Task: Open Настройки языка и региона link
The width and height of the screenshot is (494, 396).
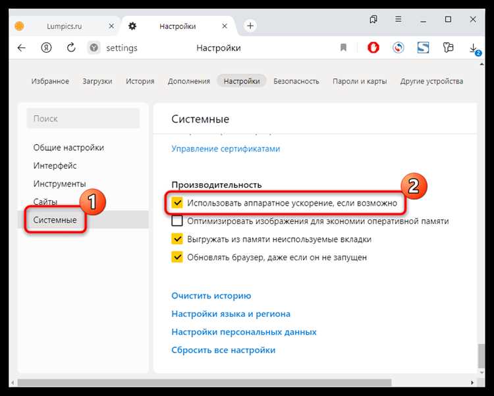Action: click(x=231, y=314)
